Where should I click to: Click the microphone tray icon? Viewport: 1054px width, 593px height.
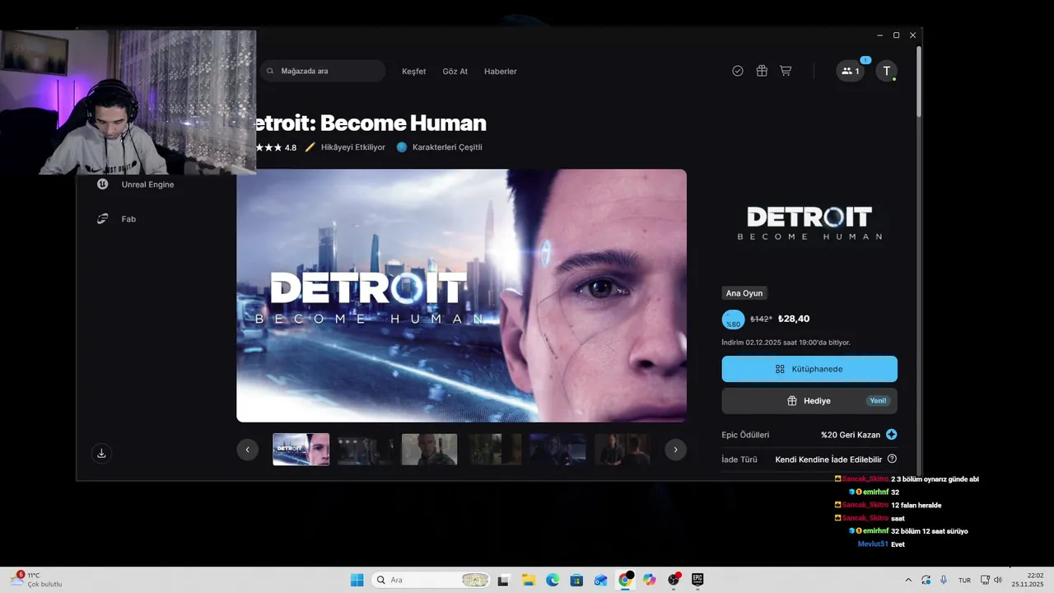coord(944,580)
